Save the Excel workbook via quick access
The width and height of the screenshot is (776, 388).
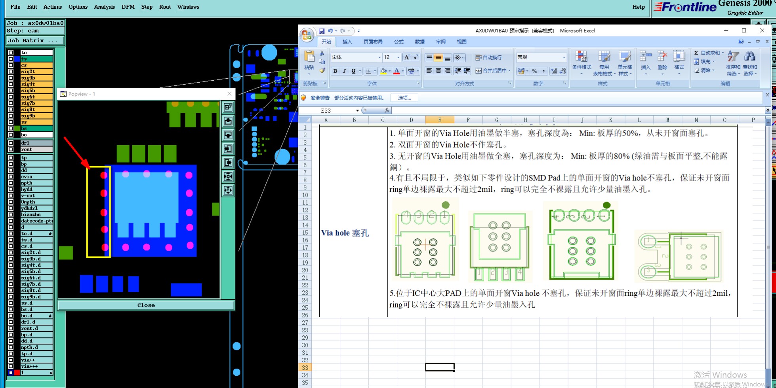(322, 31)
